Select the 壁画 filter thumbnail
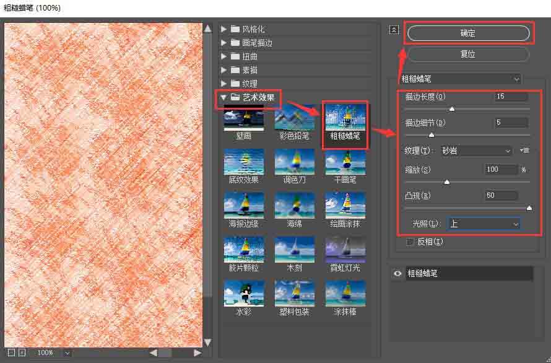 pos(243,118)
